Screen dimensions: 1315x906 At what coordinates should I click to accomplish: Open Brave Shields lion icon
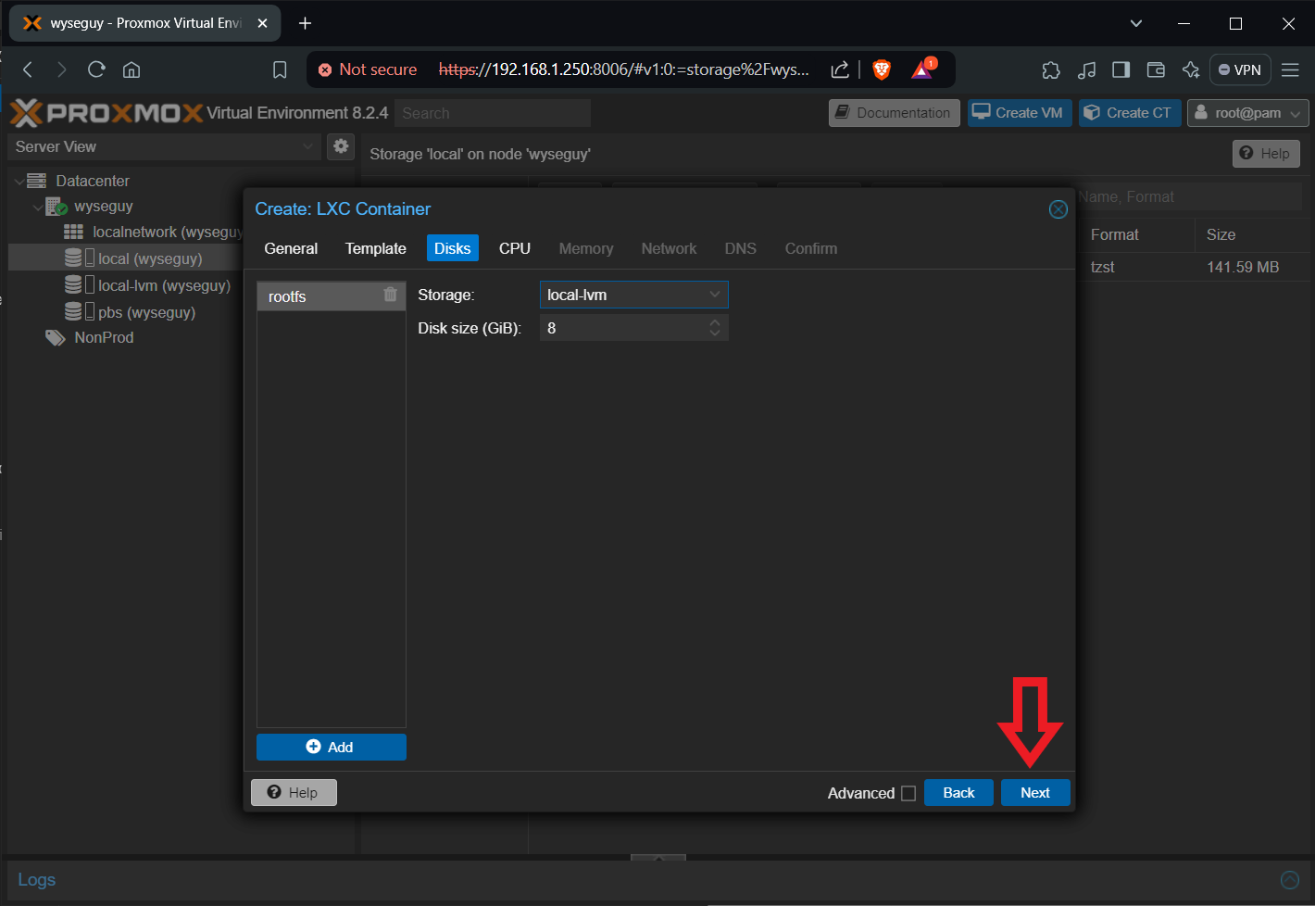pyautogui.click(x=882, y=69)
